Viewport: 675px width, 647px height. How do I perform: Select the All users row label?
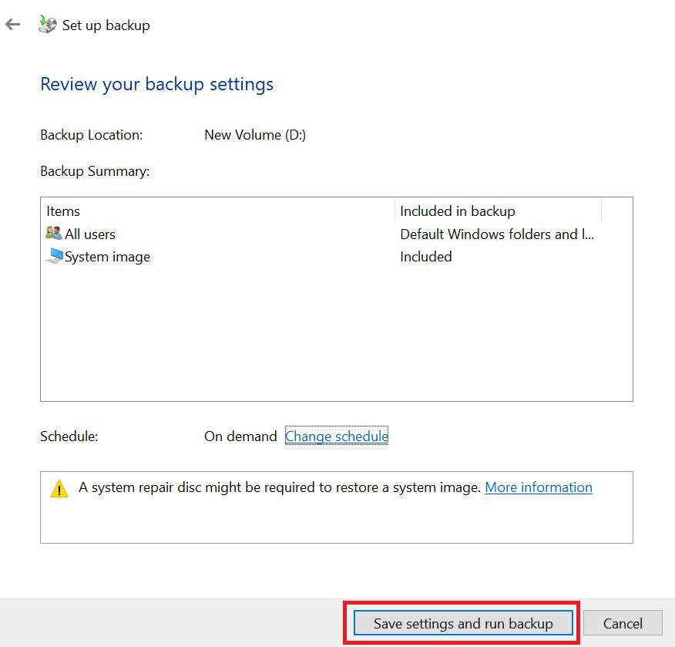click(90, 234)
